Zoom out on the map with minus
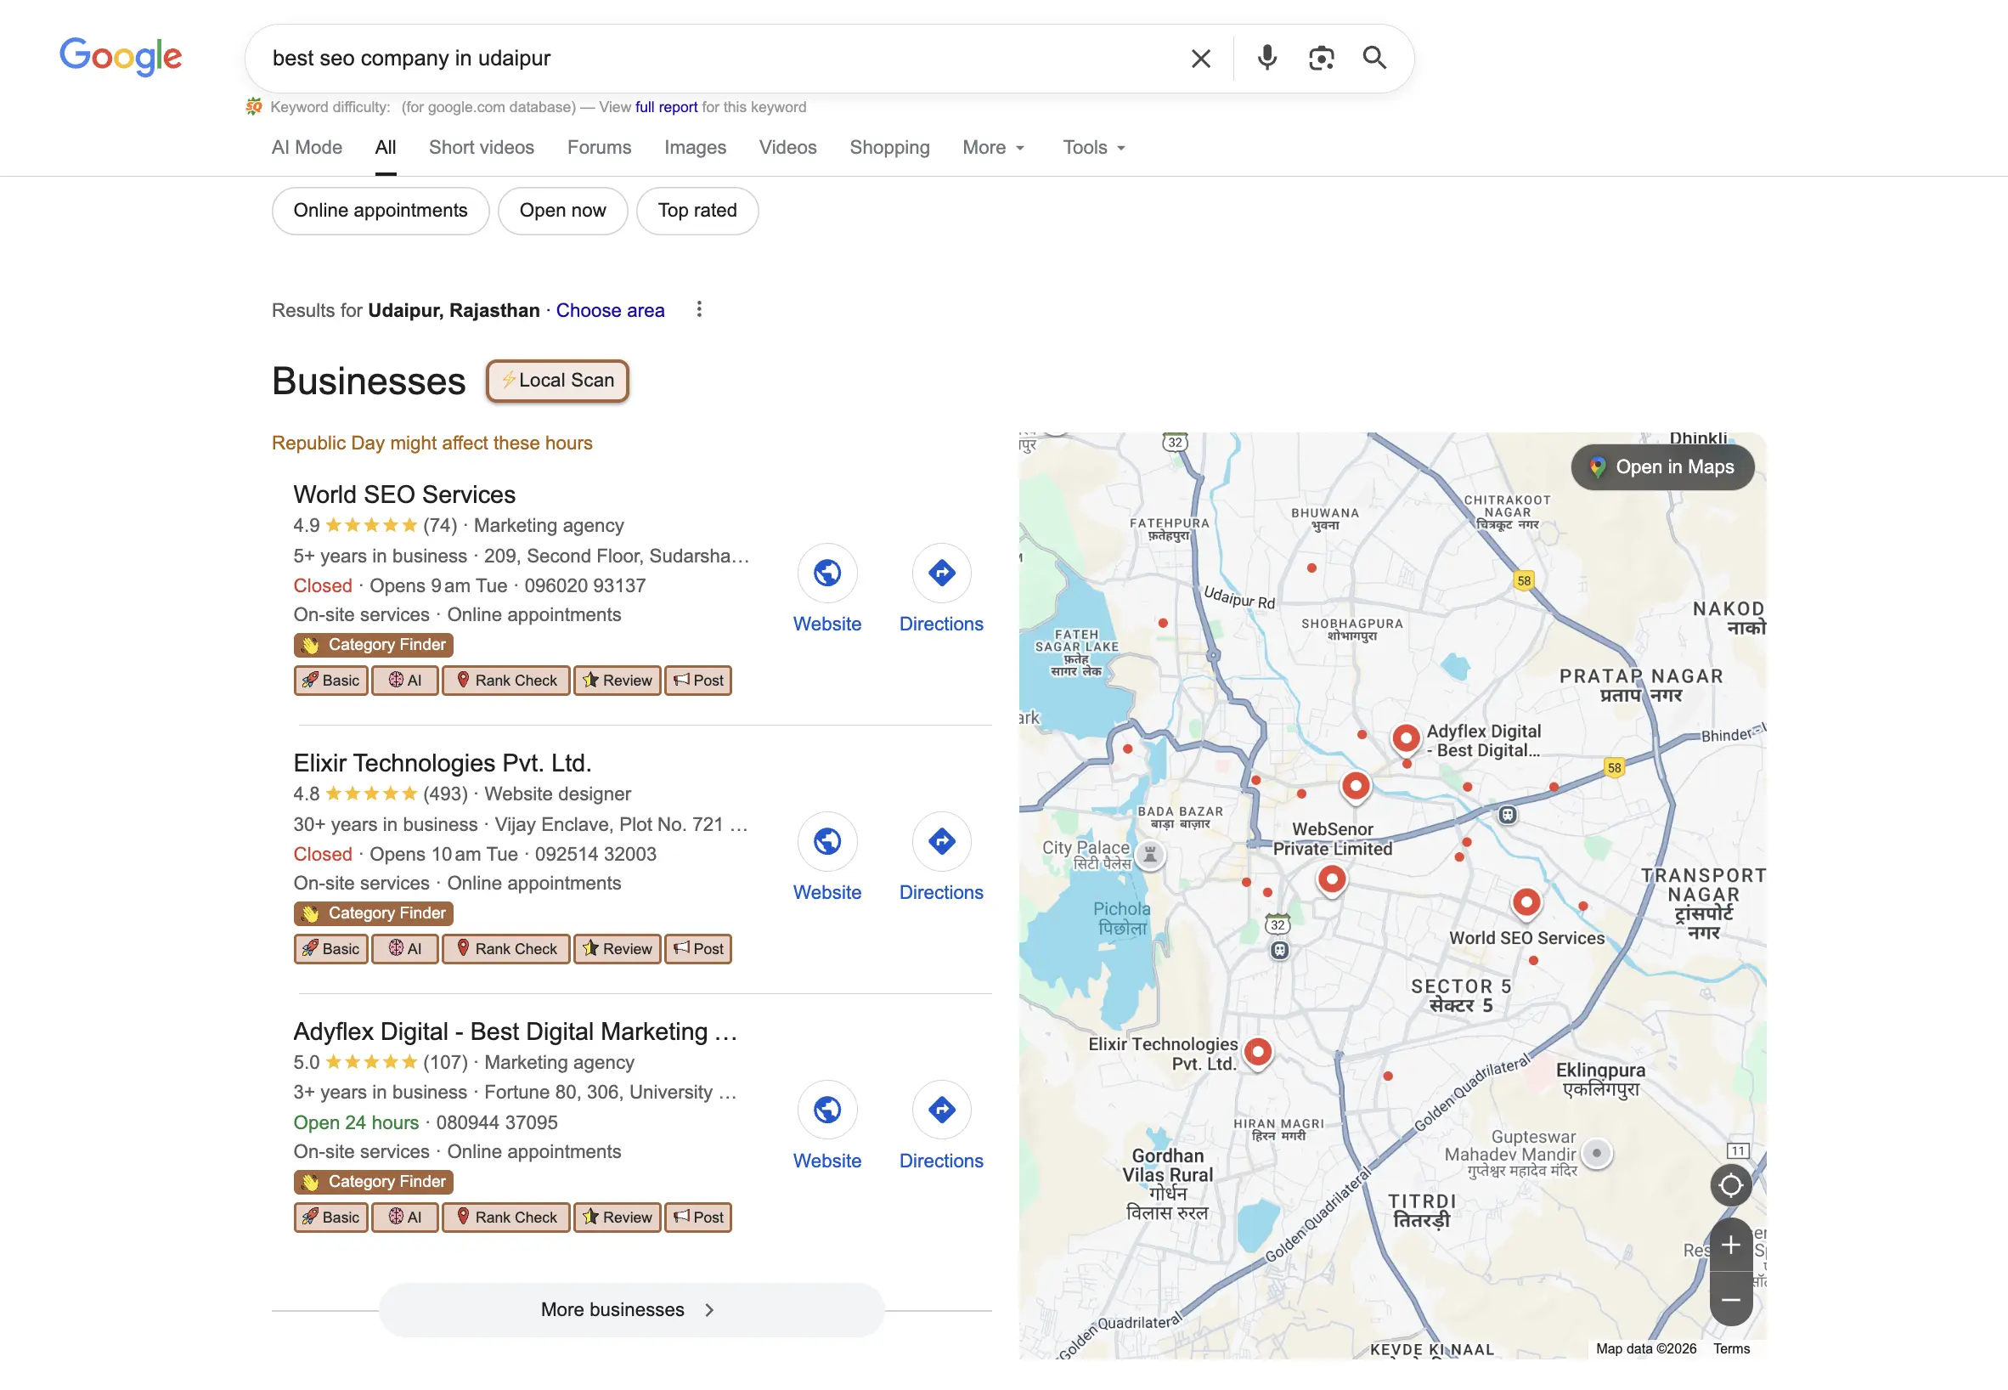The height and width of the screenshot is (1390, 2008). point(1730,1300)
